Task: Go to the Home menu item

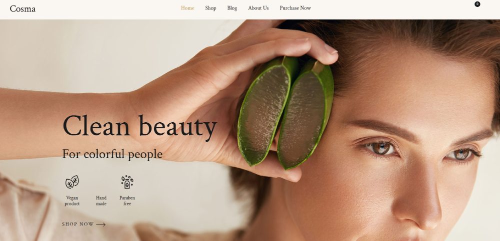Action: 187,8
